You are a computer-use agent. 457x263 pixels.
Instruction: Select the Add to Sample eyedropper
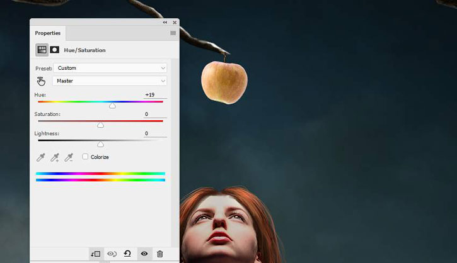point(54,157)
